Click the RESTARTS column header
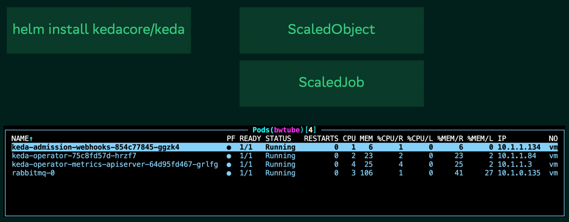 321,139
